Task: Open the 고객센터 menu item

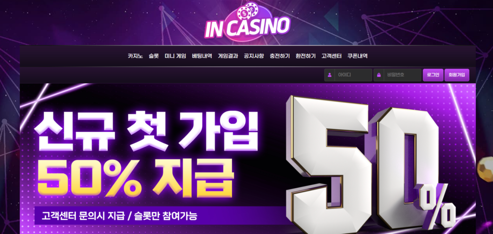Action: (331, 56)
